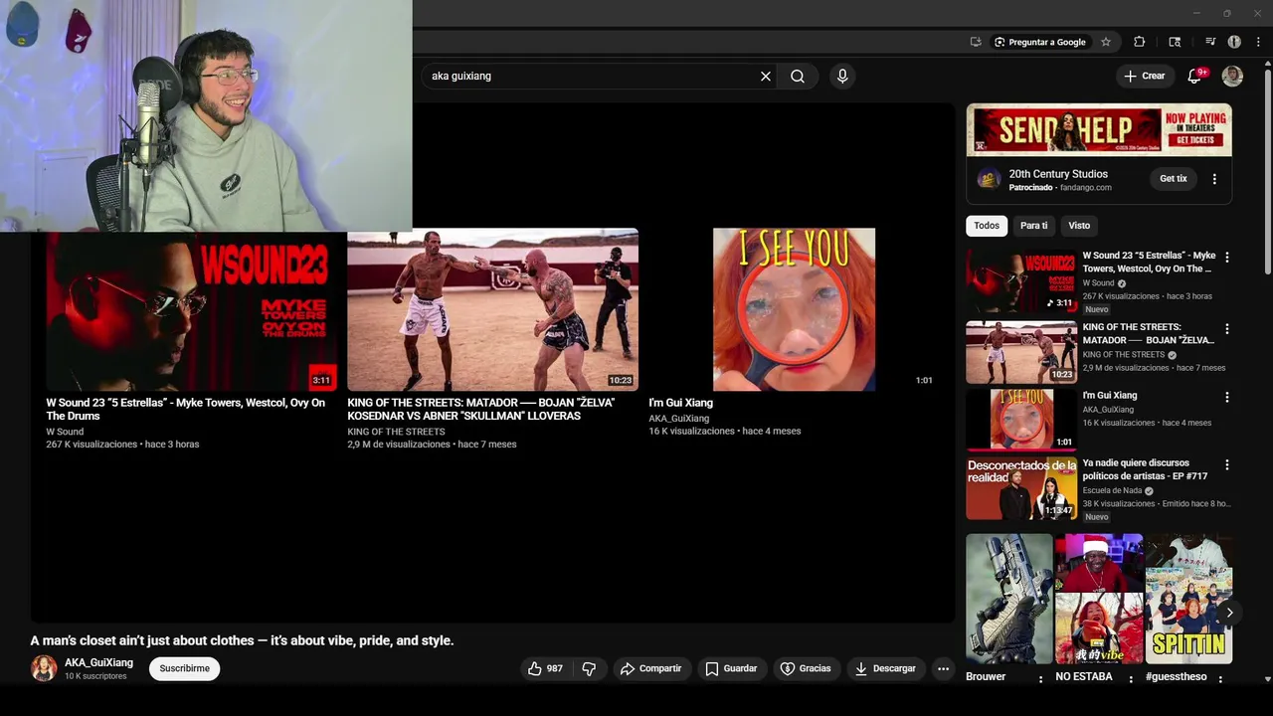Open the AKA_GuiXiang channel name link

(98, 662)
